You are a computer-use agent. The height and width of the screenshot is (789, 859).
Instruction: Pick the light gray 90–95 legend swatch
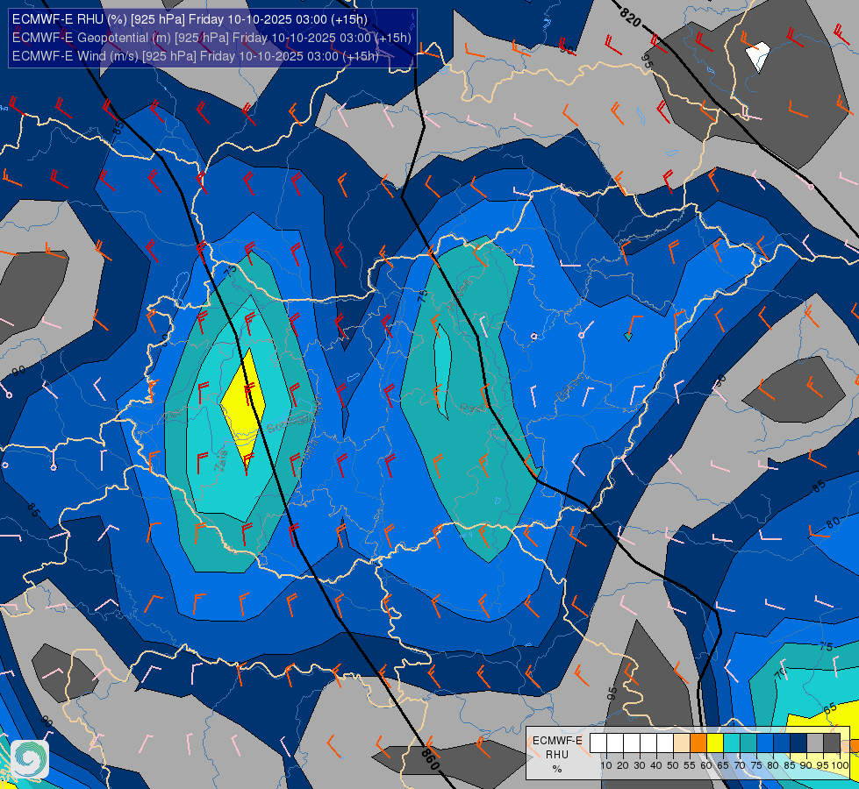(815, 743)
